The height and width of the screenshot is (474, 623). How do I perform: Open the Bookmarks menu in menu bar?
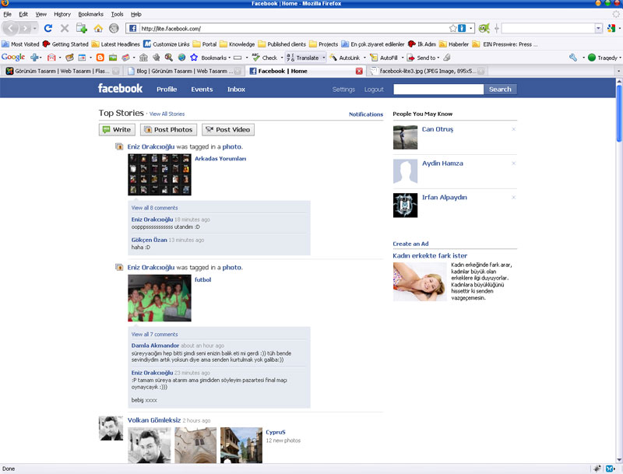(90, 14)
